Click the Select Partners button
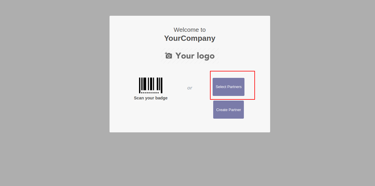 228,87
